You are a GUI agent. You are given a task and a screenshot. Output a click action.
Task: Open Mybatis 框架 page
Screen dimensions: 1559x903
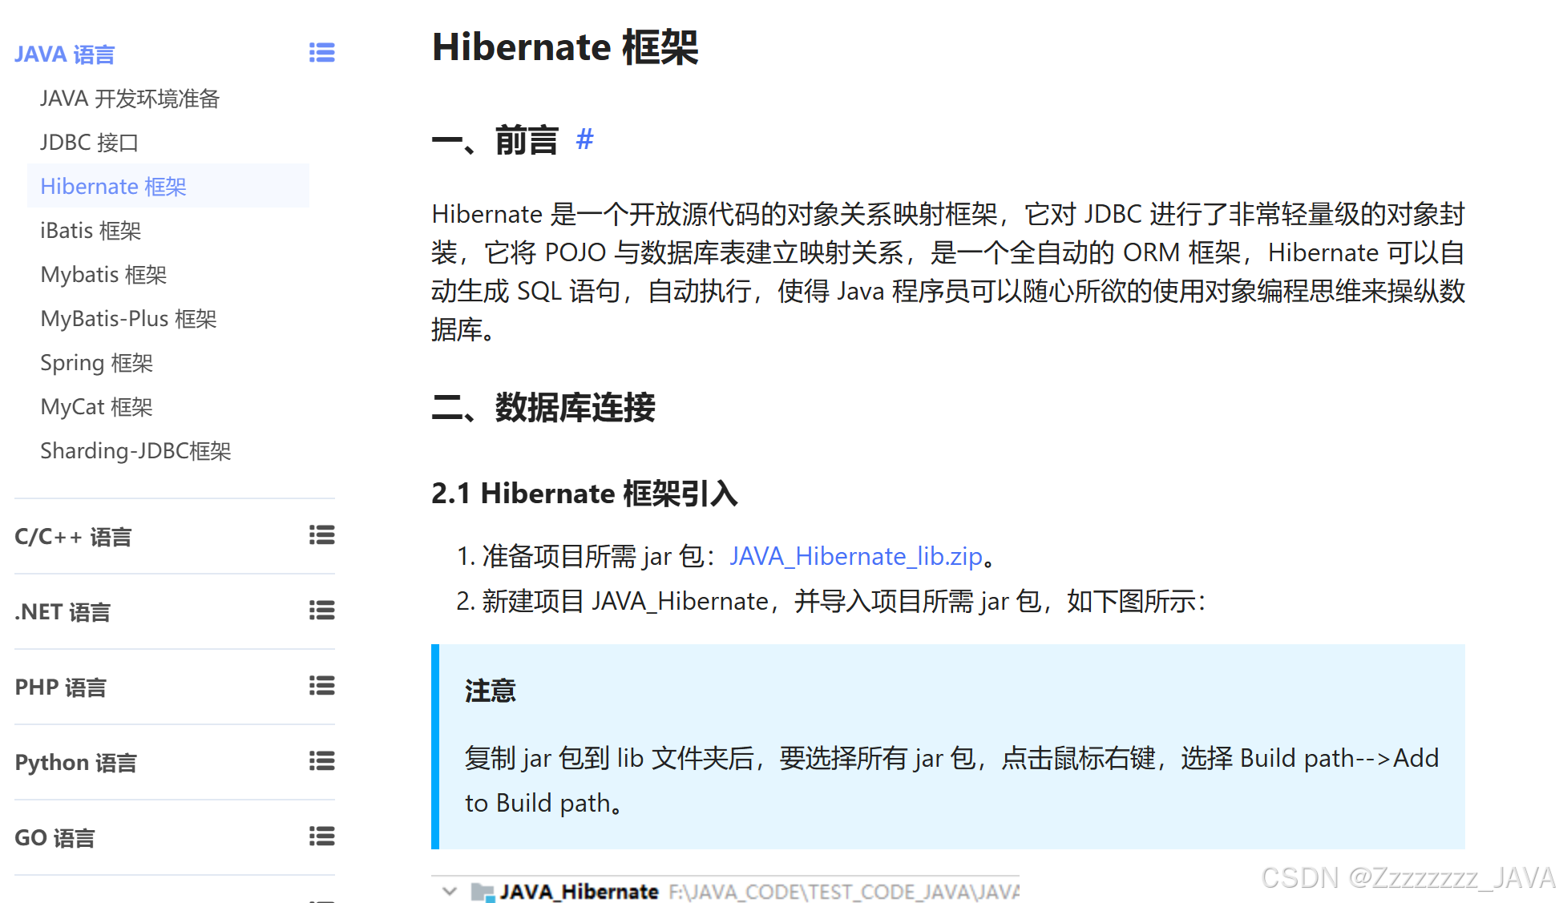tap(103, 275)
